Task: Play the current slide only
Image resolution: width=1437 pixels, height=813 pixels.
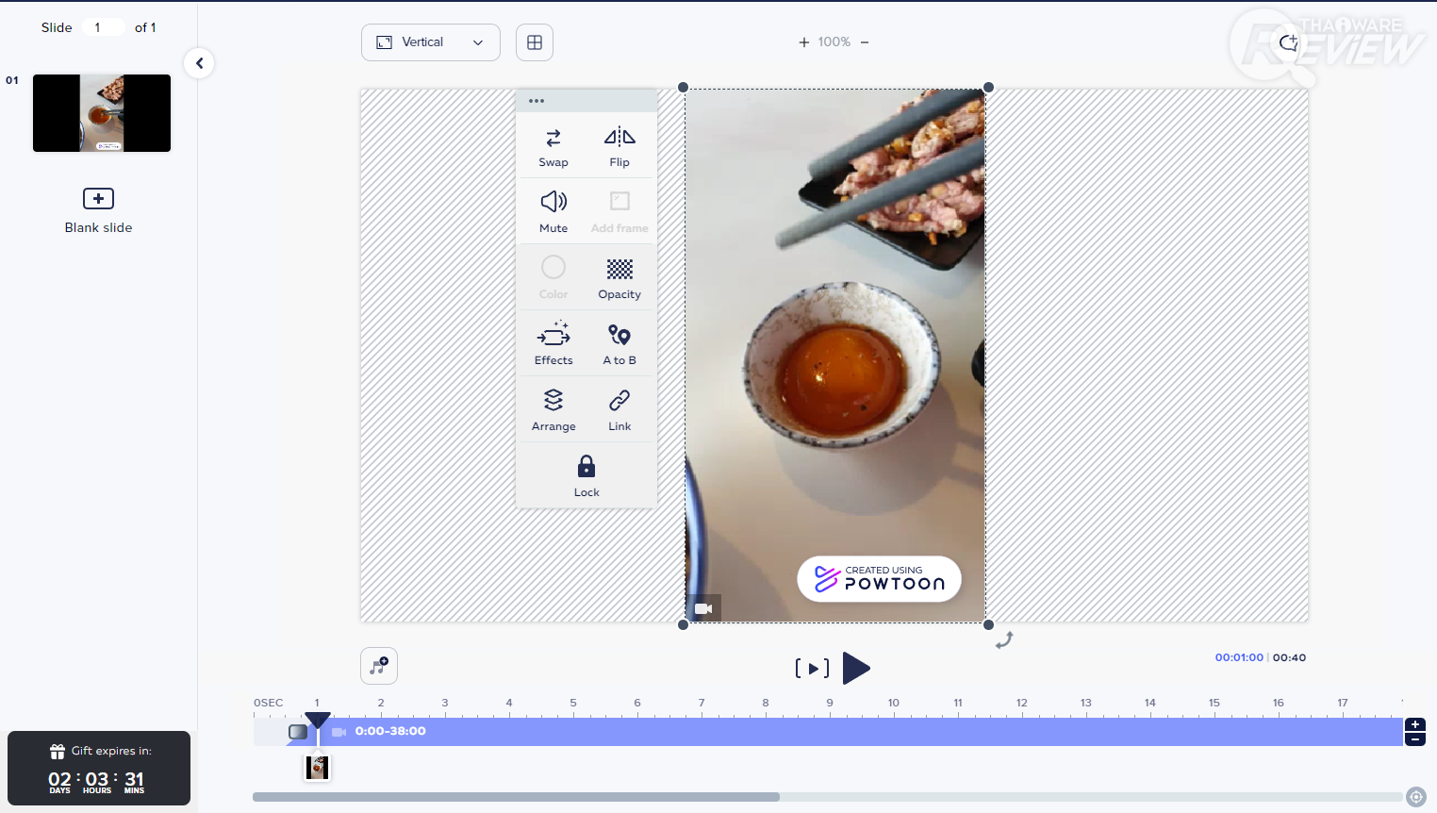Action: point(812,669)
